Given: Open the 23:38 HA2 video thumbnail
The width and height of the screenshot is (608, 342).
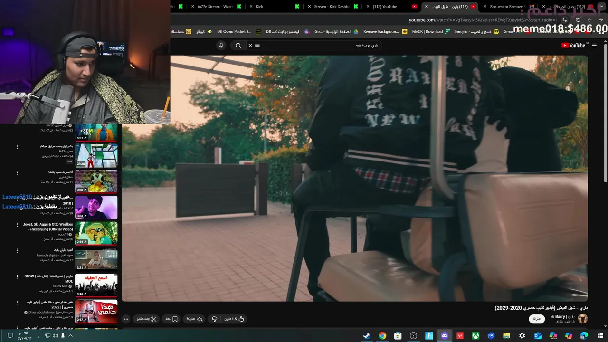Looking at the screenshot, I should click(x=96, y=155).
